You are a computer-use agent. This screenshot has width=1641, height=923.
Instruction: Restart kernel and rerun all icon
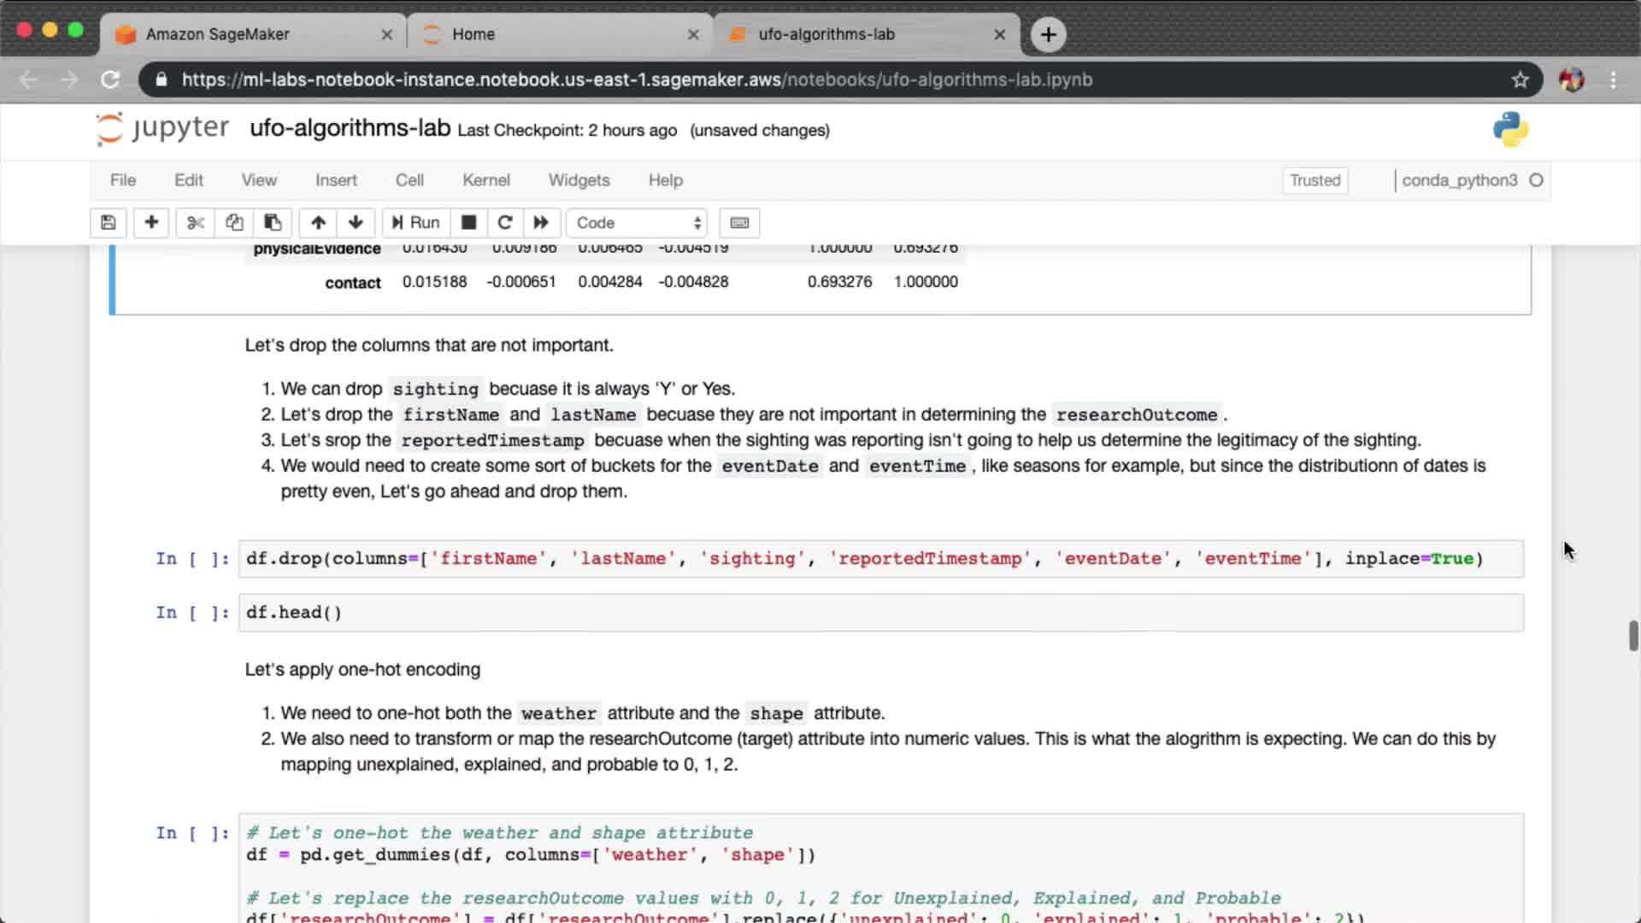coord(541,223)
